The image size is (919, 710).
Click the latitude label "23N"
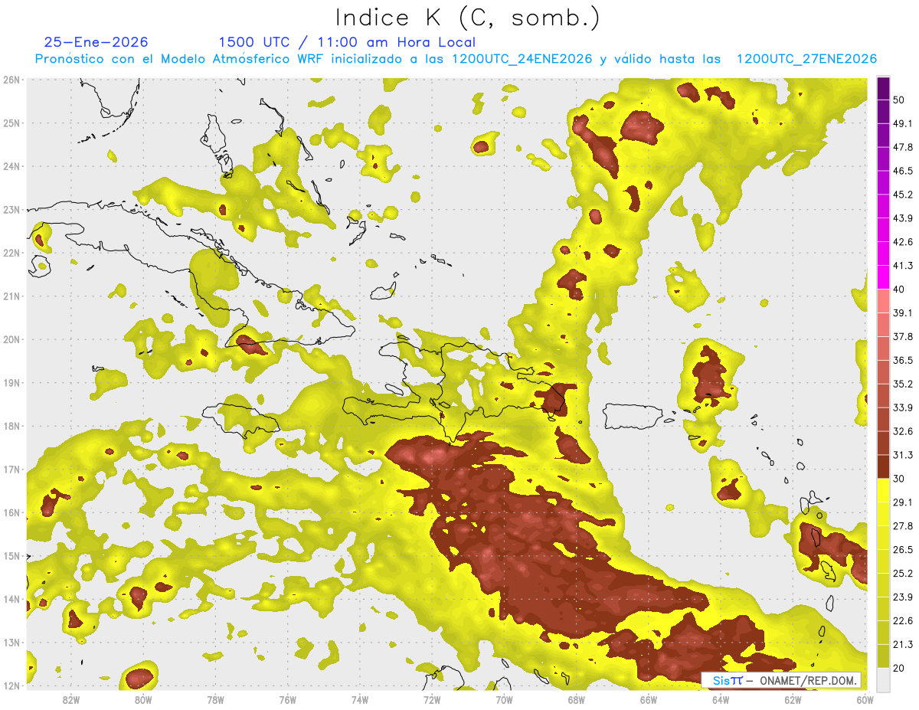(11, 209)
